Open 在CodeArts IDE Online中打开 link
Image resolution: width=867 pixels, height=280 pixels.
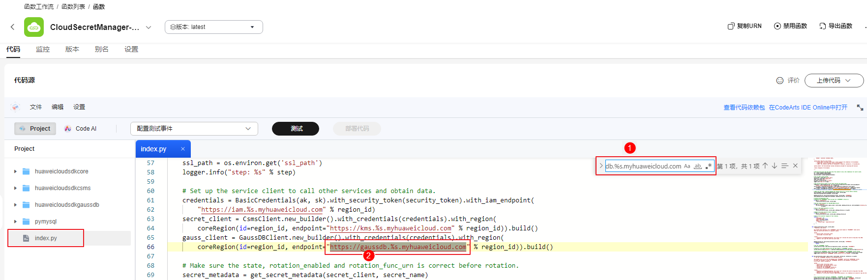pos(808,108)
